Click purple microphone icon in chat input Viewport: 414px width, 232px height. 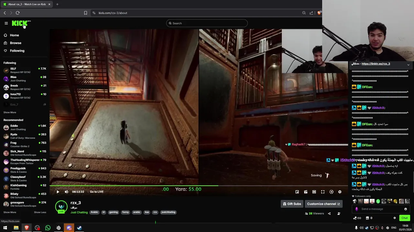tap(356, 209)
